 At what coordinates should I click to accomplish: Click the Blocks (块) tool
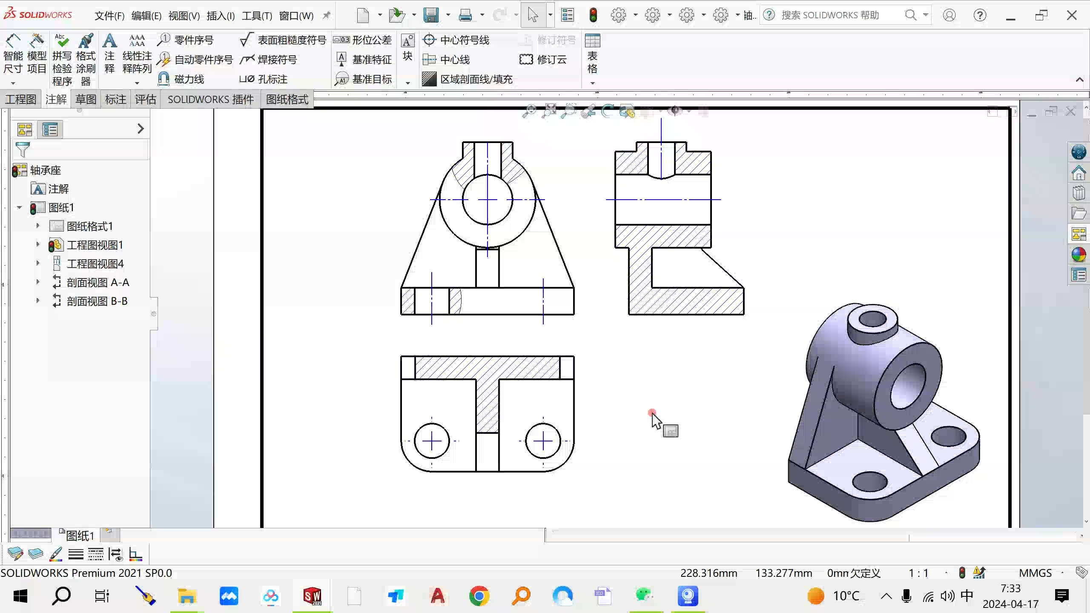click(x=407, y=49)
